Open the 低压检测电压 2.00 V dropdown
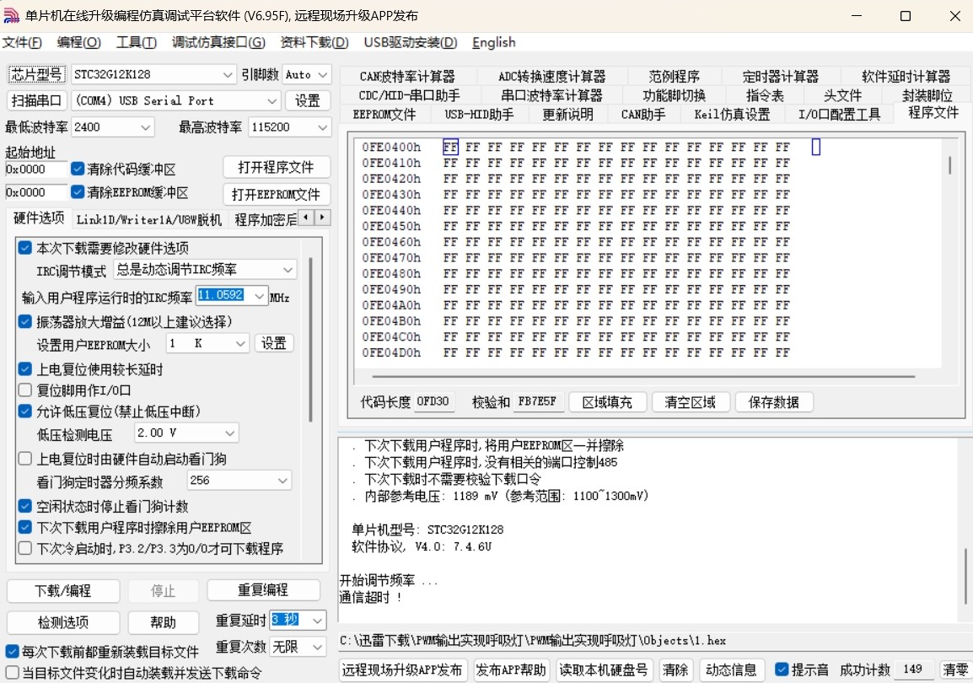The image size is (973, 683). click(187, 433)
